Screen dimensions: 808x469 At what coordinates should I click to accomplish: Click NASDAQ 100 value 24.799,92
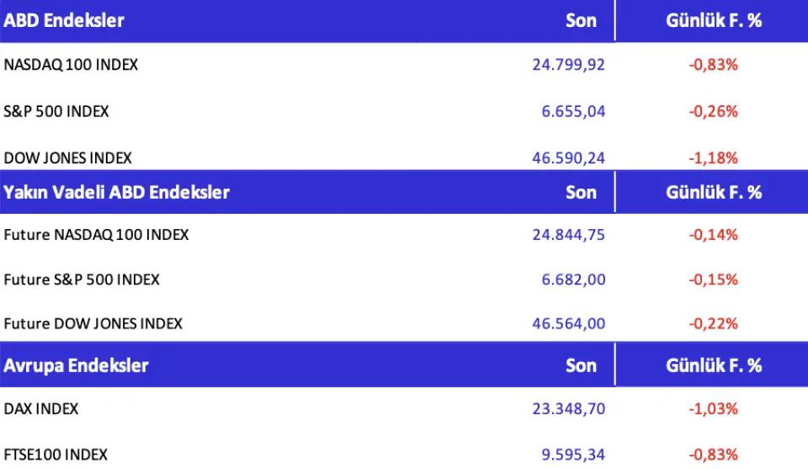pos(568,64)
